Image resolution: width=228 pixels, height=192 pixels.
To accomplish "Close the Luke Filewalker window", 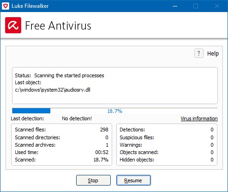I will [x=217, y=6].
